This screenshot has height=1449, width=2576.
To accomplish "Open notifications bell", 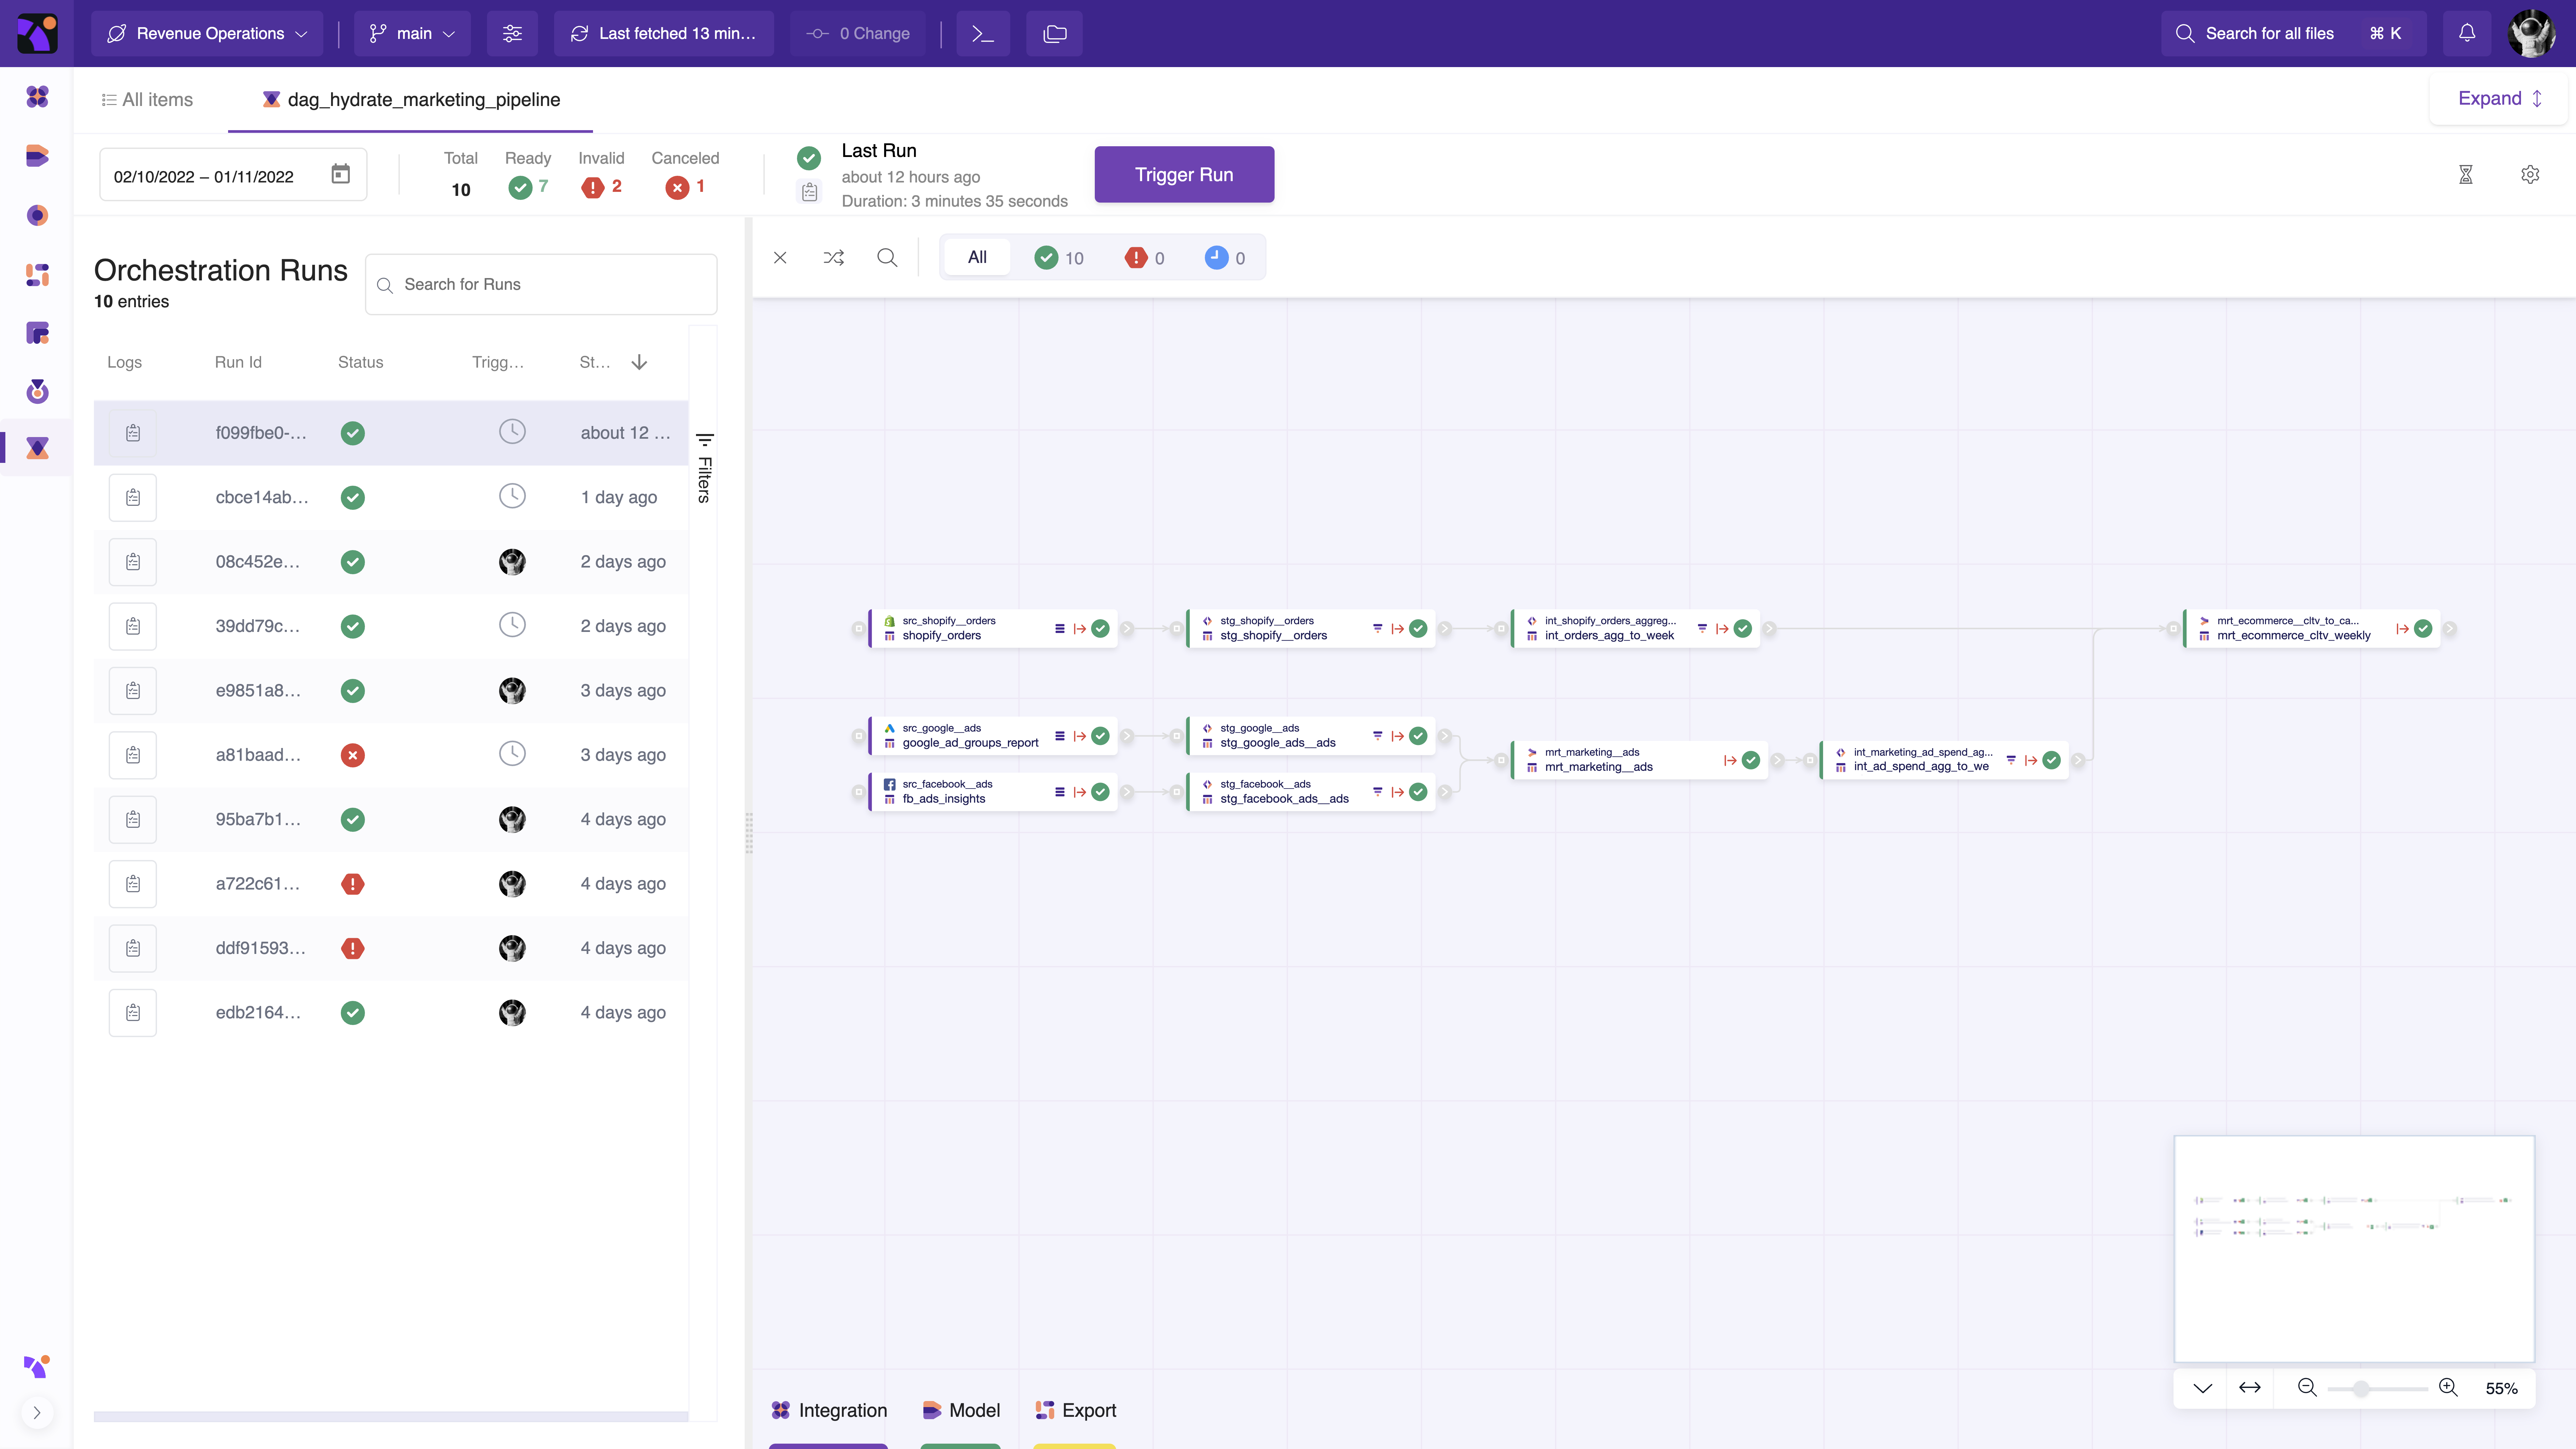I will tap(2467, 33).
